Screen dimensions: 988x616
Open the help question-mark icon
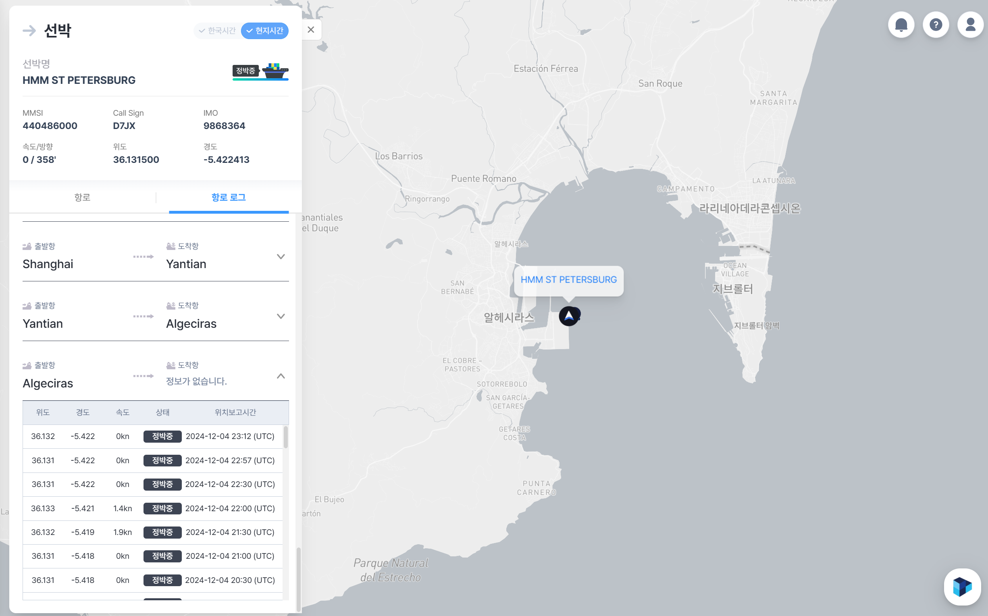(936, 25)
